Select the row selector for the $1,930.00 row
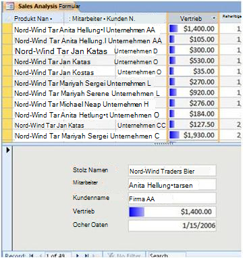 click(7, 135)
